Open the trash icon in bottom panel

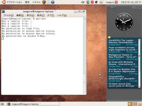click(140, 104)
